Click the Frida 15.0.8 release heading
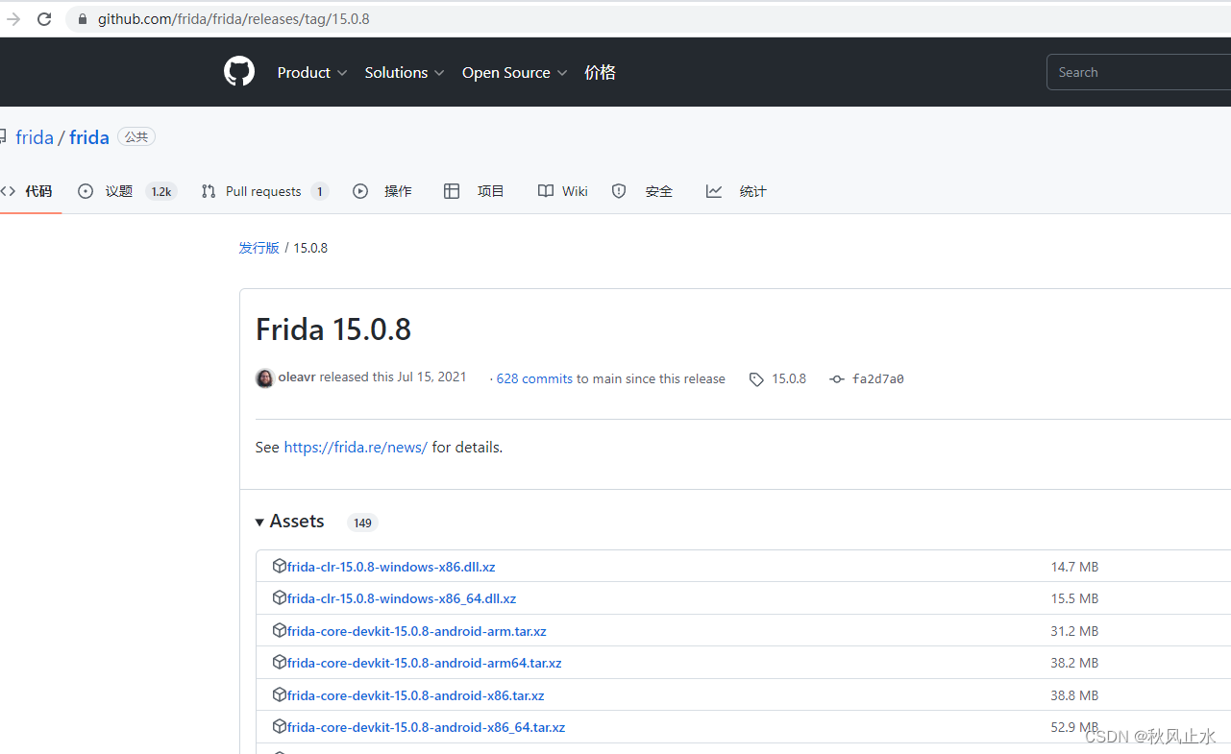 [x=333, y=329]
